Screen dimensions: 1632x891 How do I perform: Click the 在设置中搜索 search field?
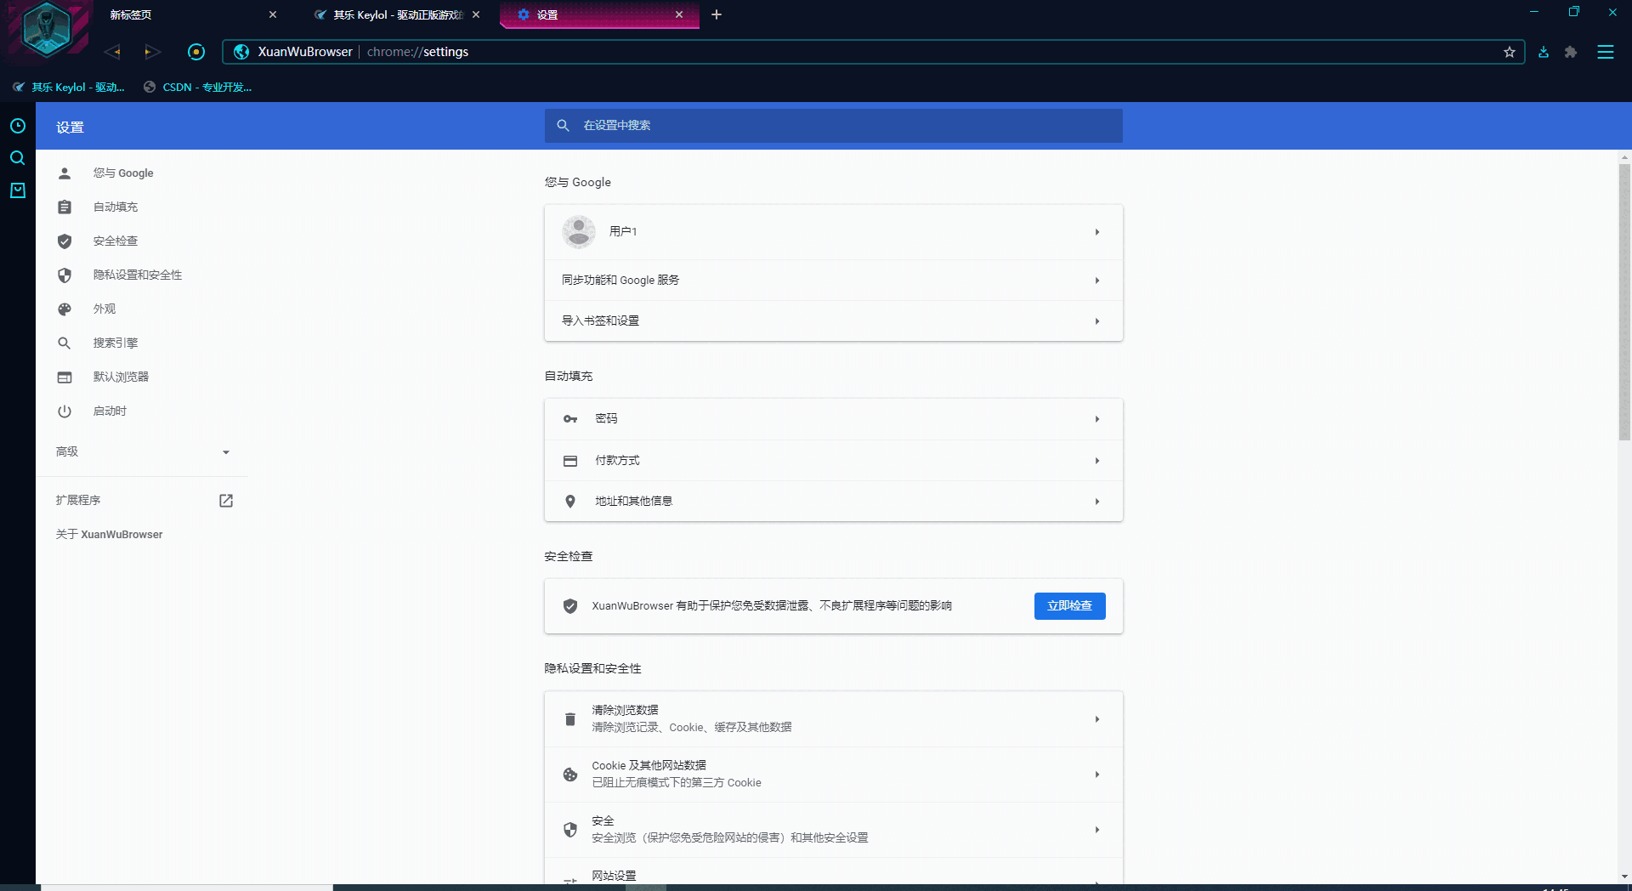[x=834, y=125]
